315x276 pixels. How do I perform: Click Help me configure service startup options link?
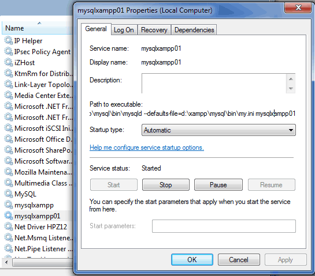pos(147,148)
